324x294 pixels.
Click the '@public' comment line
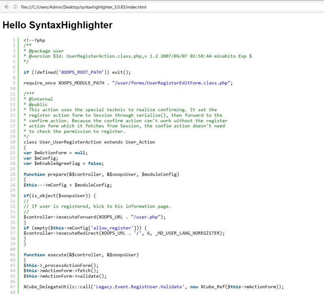(x=36, y=104)
